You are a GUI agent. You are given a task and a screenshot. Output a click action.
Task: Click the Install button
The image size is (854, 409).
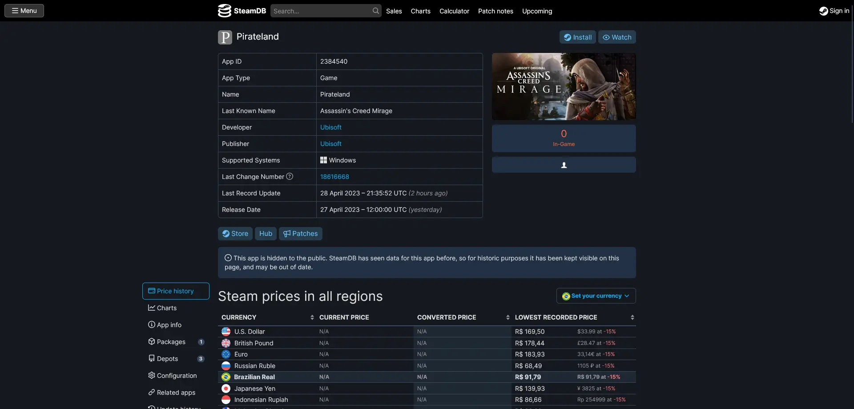[577, 37]
